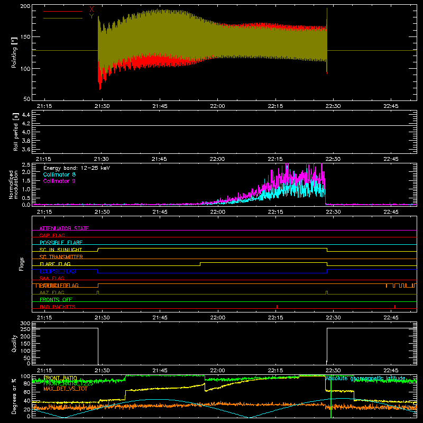423x423 pixels.
Task: Click the '3.6' tick on the Roll period axis
Action: click(26, 149)
